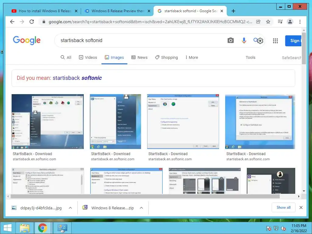Click the SafeSearch setting
Image resolution: width=312 pixels, height=234 pixels.
(292, 58)
